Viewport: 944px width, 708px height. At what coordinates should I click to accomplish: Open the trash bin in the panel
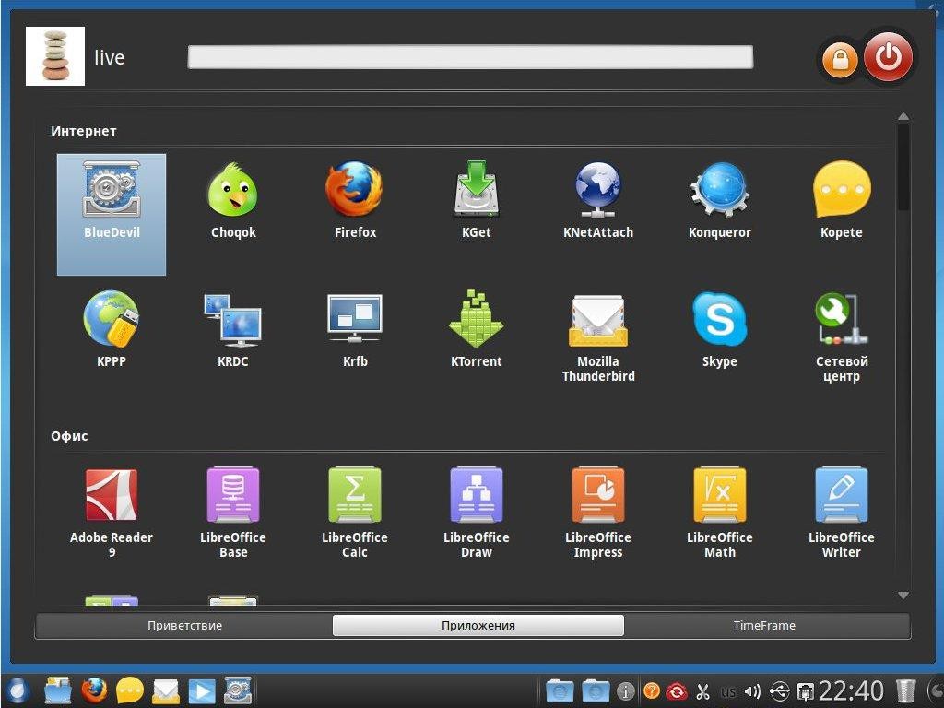coord(905,690)
